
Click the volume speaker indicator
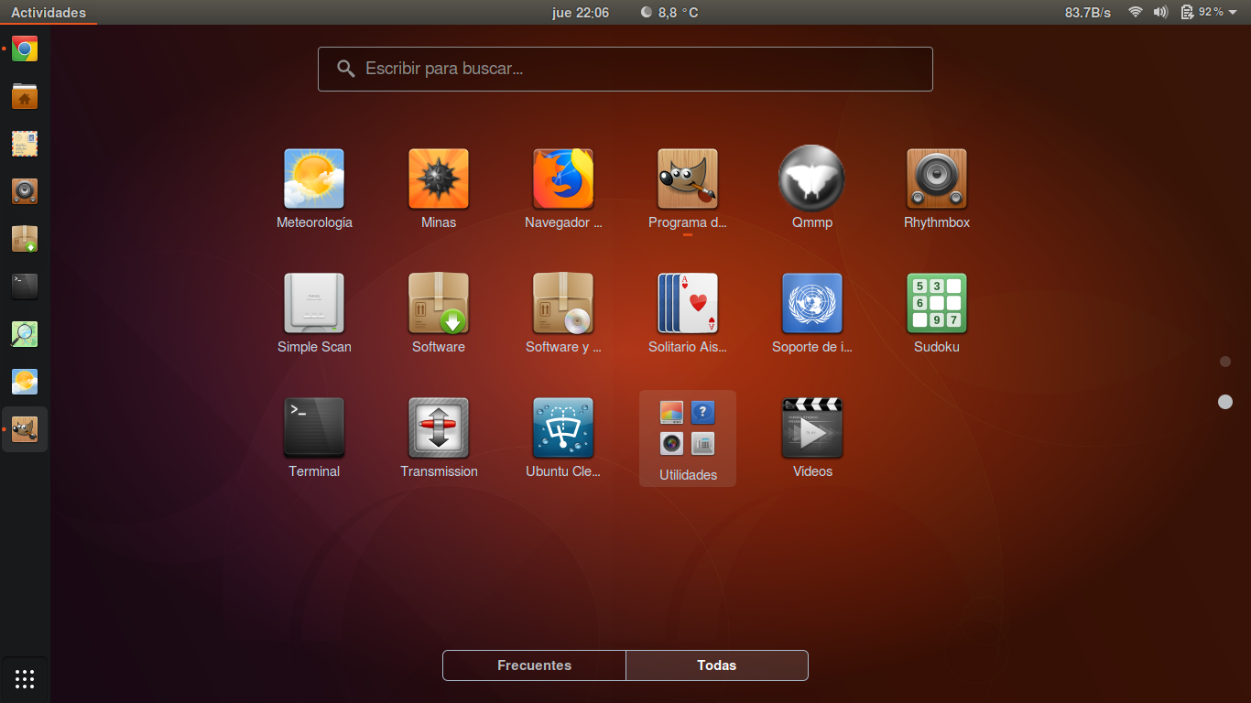click(1160, 13)
